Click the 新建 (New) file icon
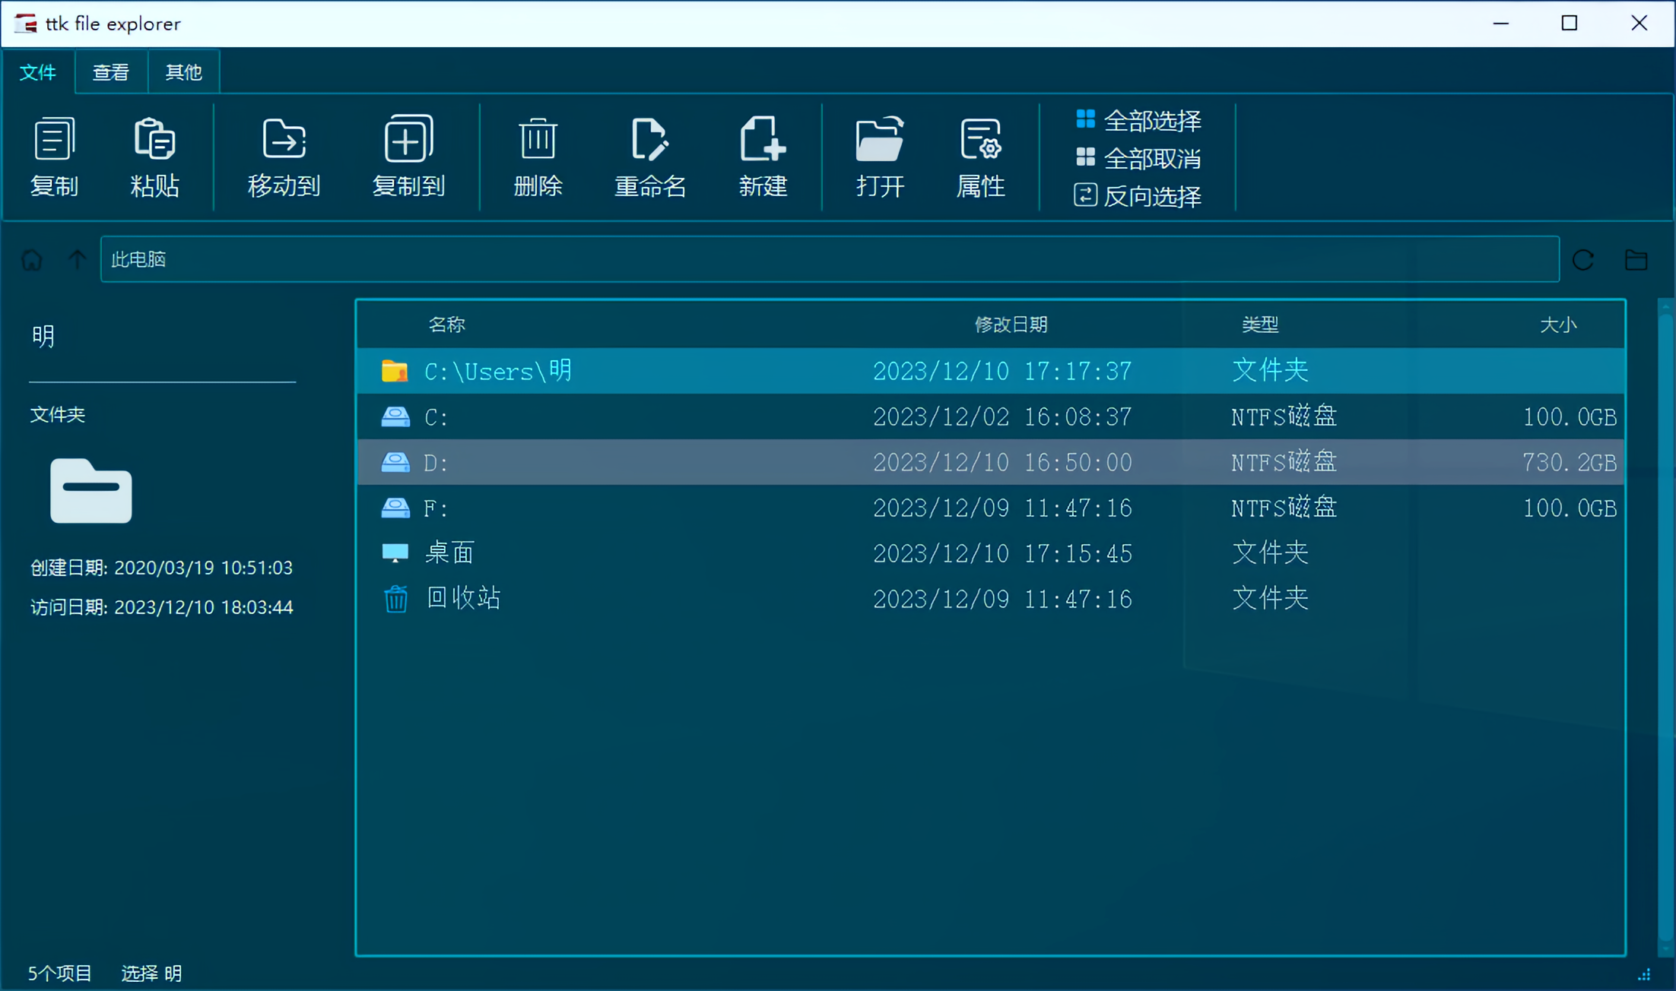Image resolution: width=1676 pixels, height=991 pixels. click(x=762, y=140)
